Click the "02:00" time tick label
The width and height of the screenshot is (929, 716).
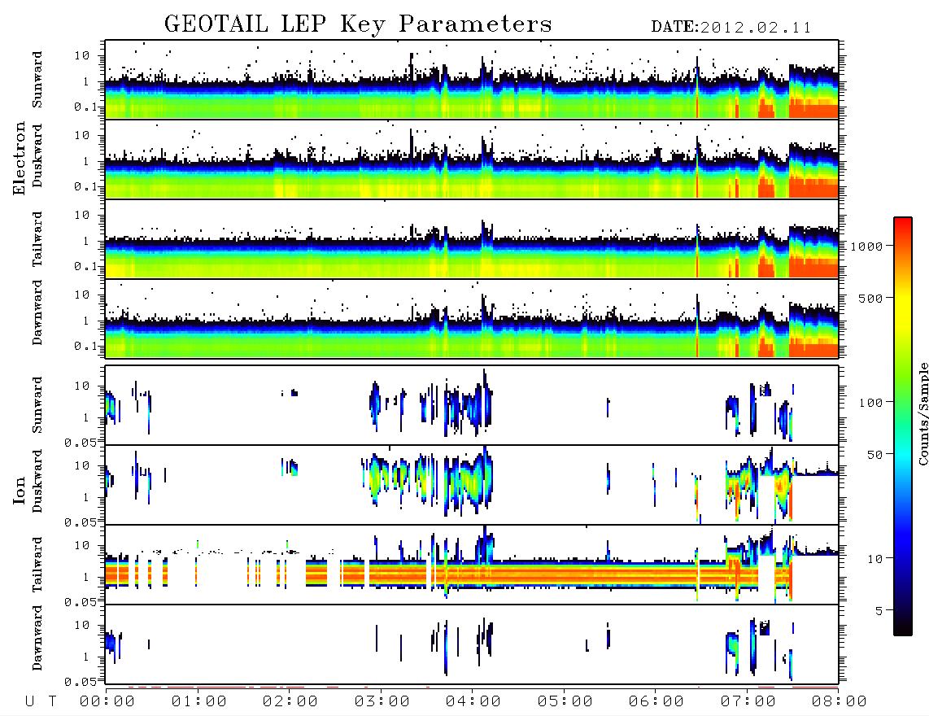tap(290, 701)
